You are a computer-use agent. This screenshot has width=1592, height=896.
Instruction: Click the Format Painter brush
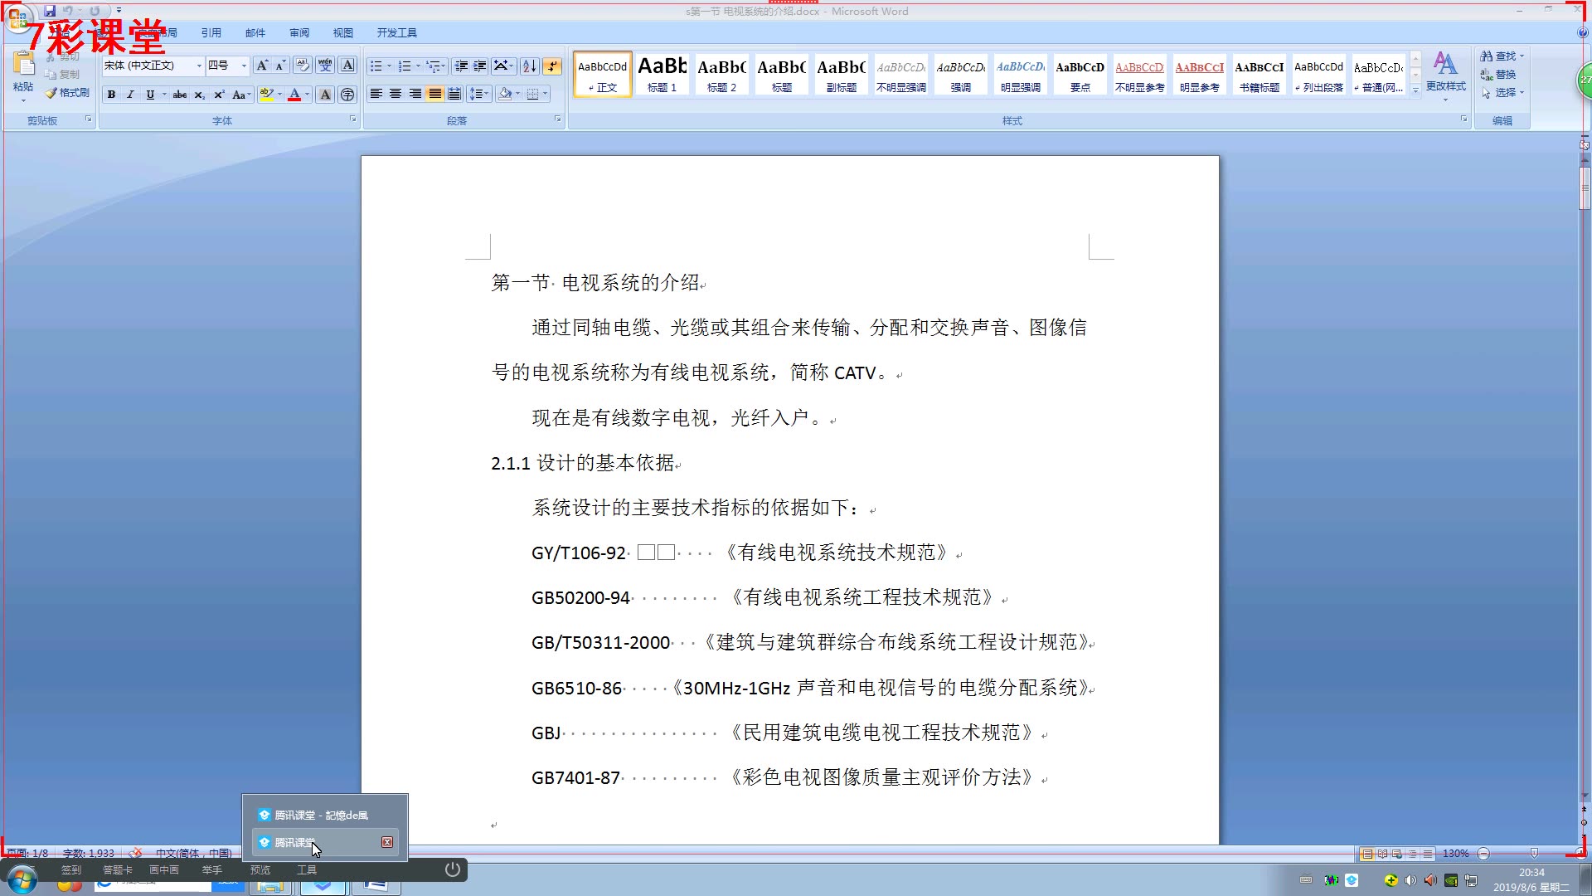click(67, 93)
